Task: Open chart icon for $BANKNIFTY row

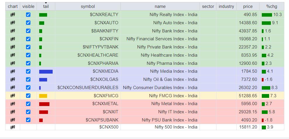Action: click(x=13, y=31)
